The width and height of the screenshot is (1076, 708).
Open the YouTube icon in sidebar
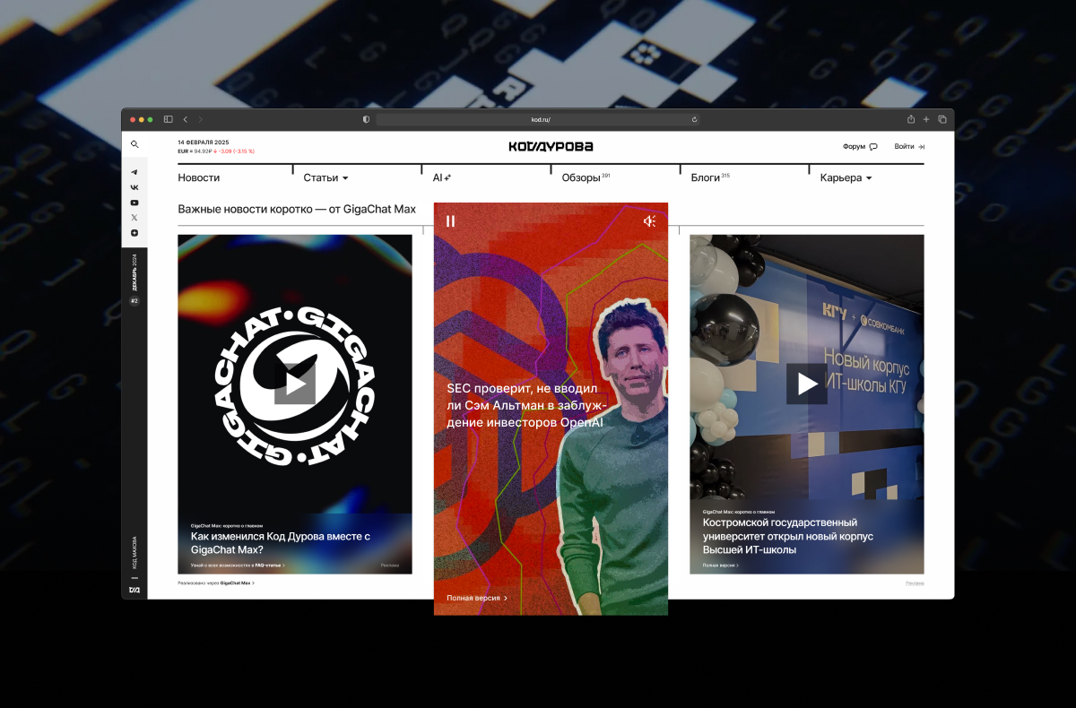click(x=134, y=203)
